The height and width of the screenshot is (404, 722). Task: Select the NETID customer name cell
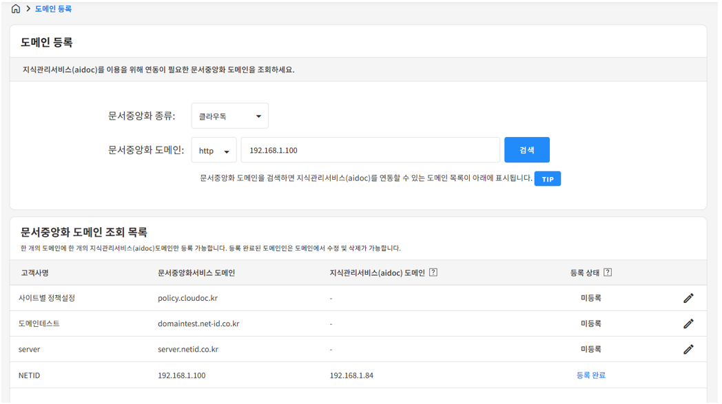[x=30, y=375]
